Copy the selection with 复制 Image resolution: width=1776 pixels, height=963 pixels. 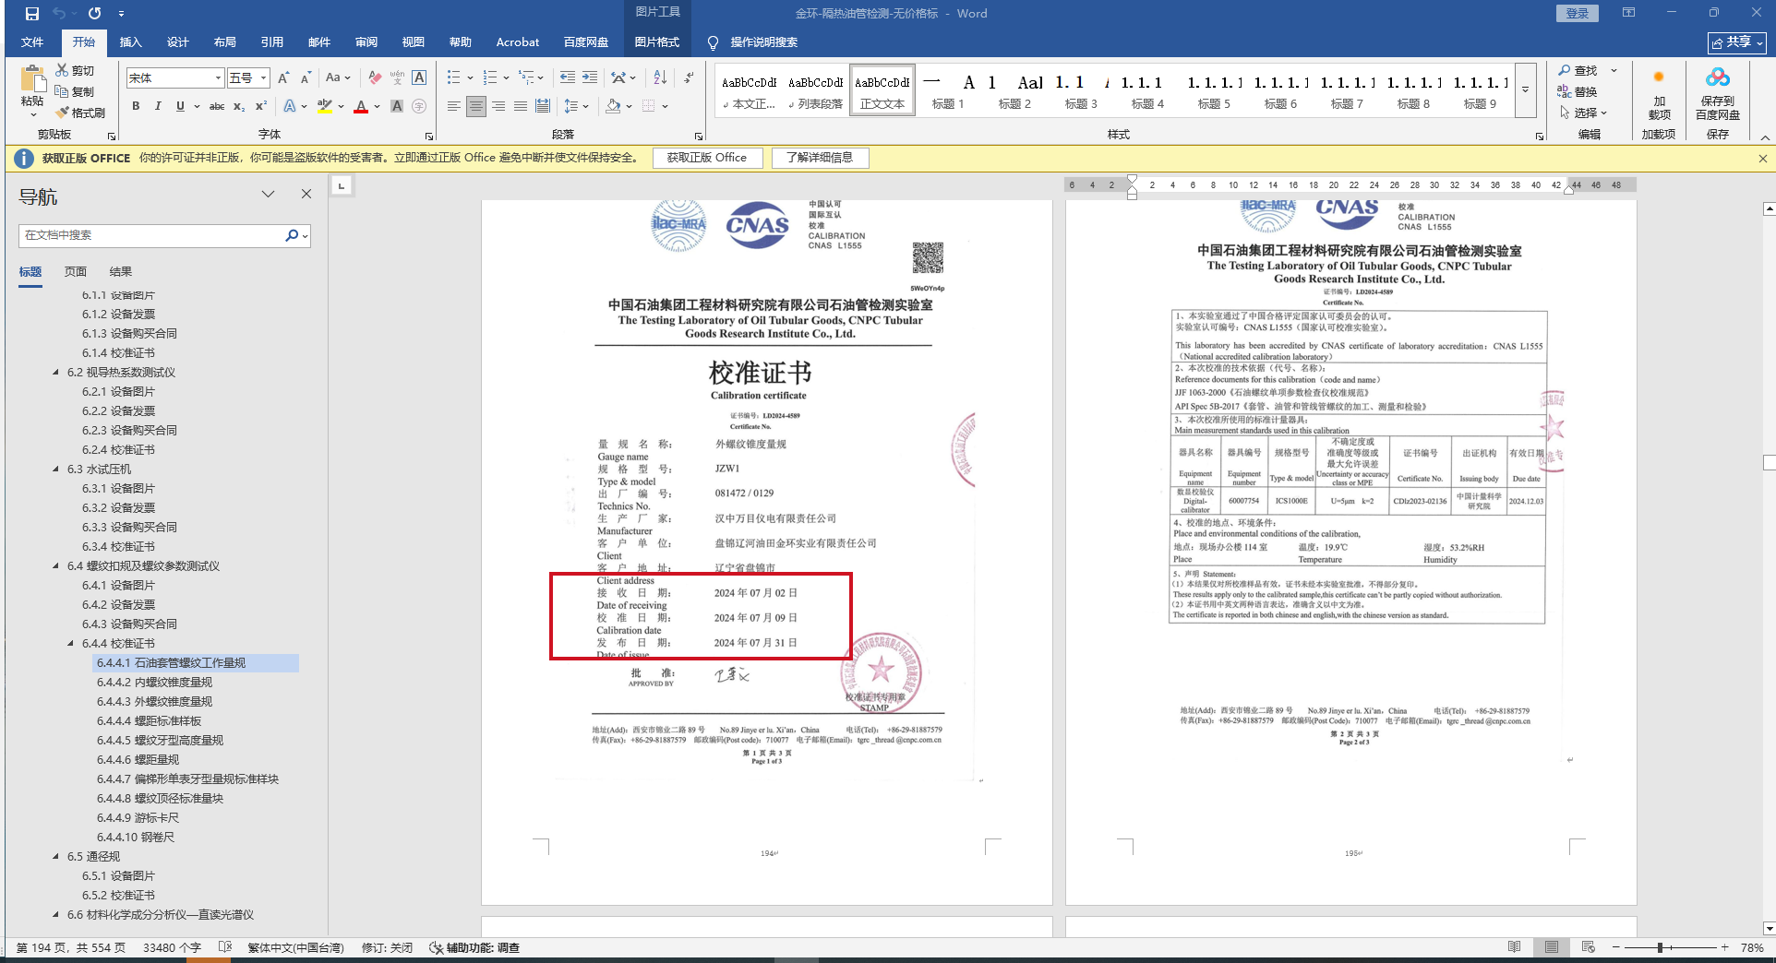pyautogui.click(x=75, y=91)
